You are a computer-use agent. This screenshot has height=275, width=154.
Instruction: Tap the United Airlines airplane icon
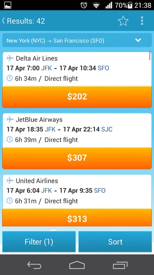pos(10,180)
